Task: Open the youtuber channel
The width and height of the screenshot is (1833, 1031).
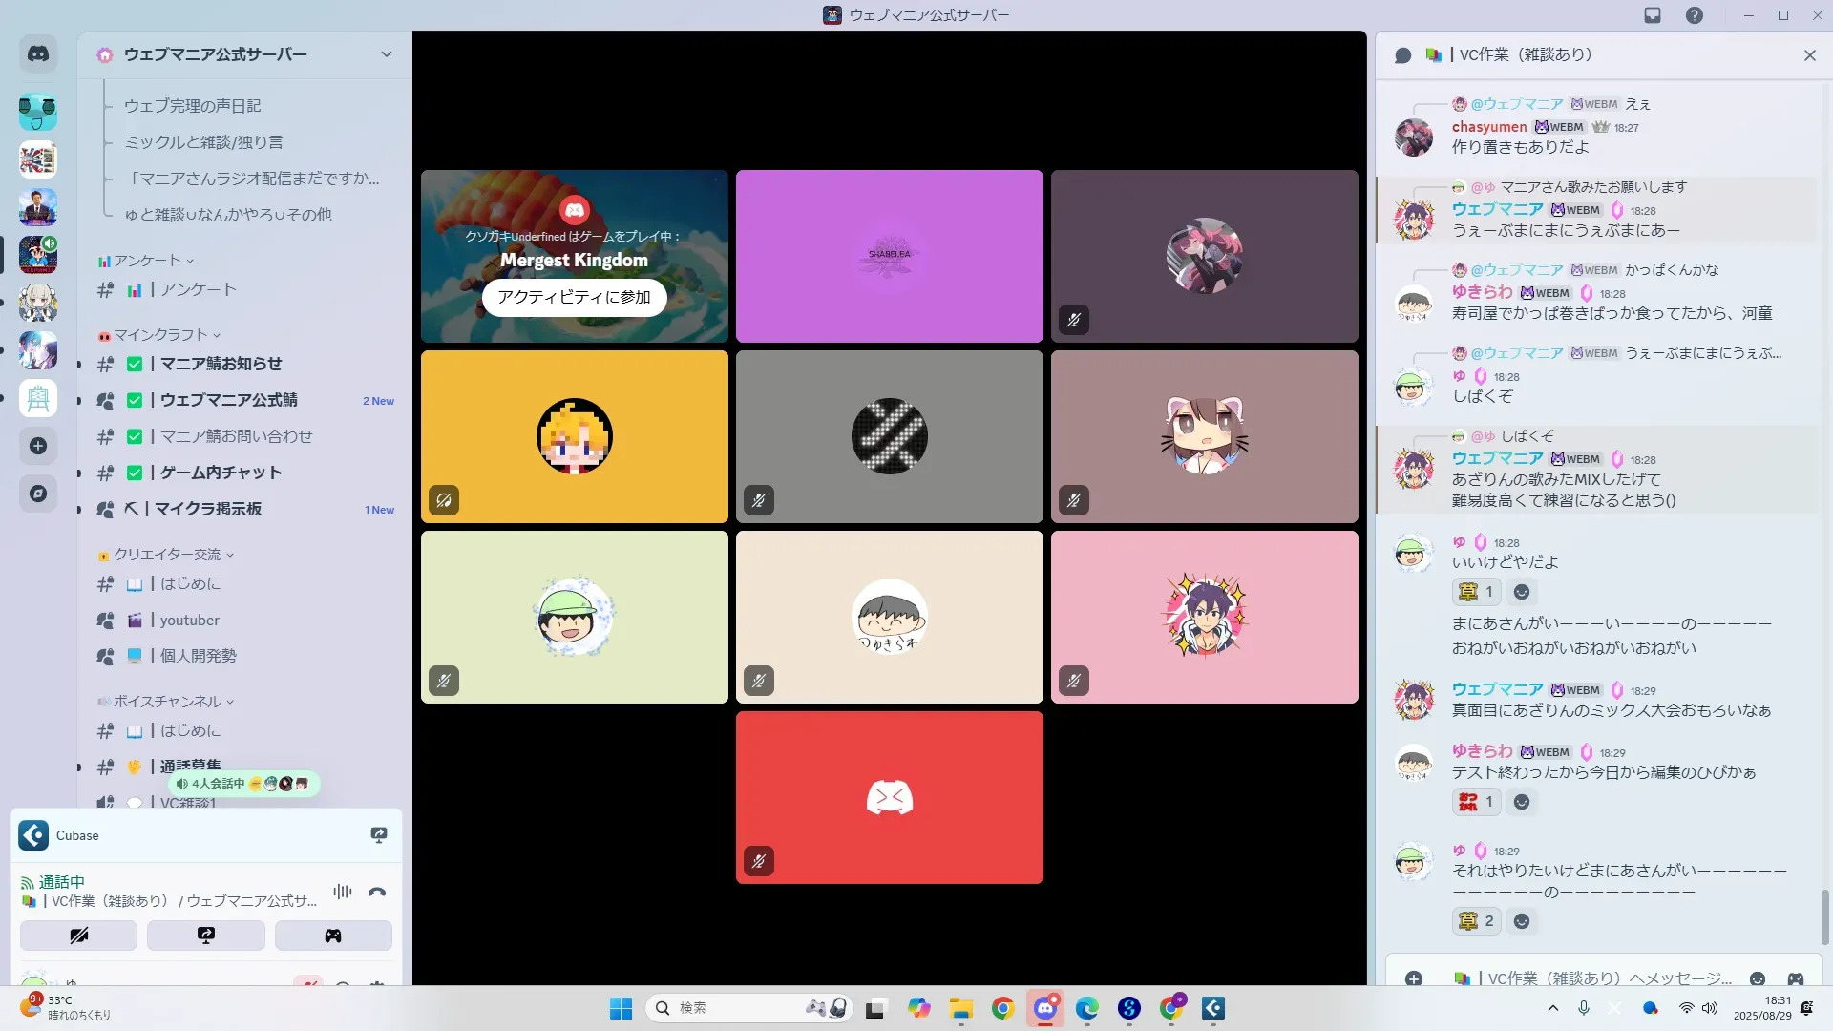Action: pos(189,621)
